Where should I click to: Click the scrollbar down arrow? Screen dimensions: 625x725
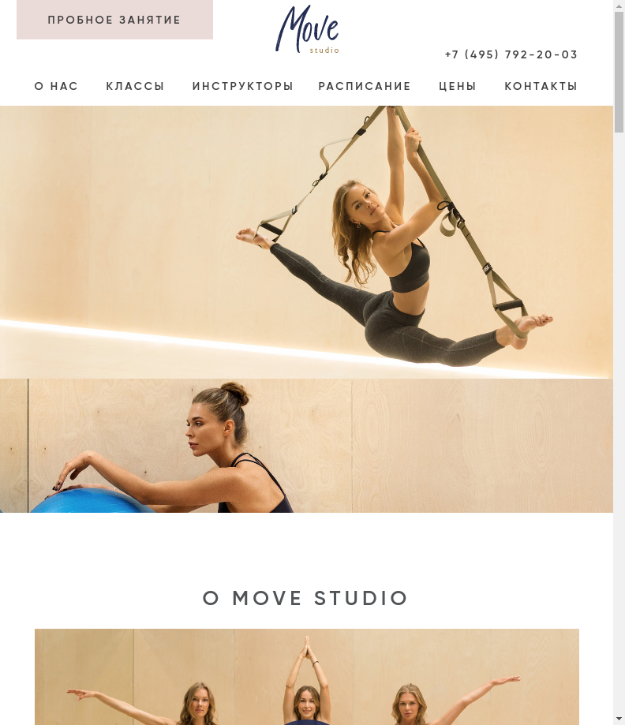[x=619, y=719]
